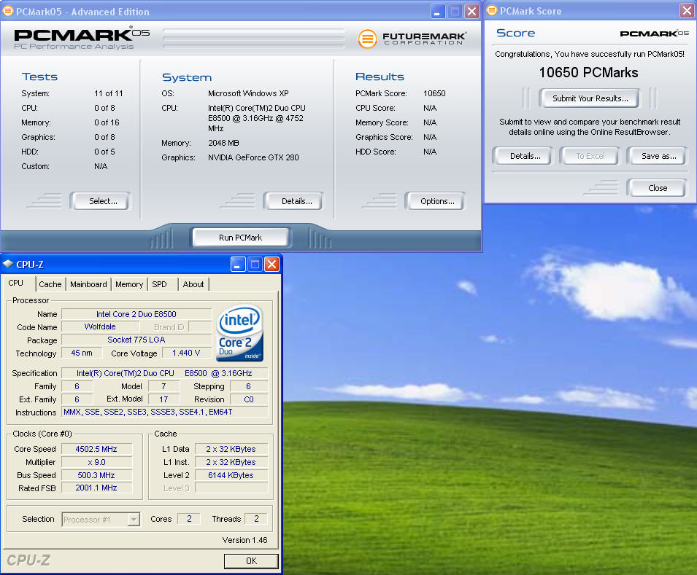The height and width of the screenshot is (575, 697).
Task: Minimize the CPU-Z window
Action: pos(238,265)
